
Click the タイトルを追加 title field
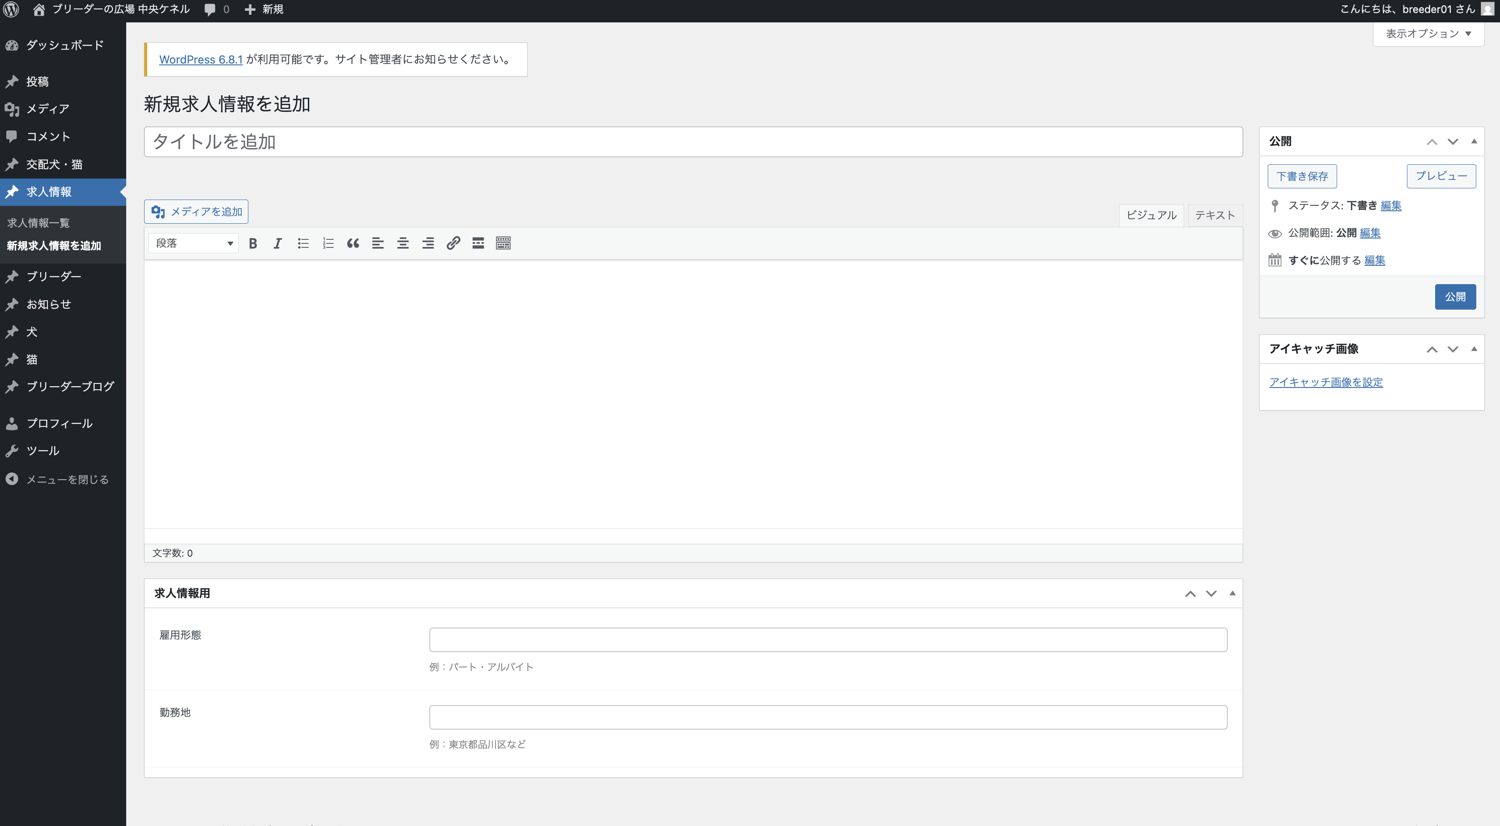[693, 141]
